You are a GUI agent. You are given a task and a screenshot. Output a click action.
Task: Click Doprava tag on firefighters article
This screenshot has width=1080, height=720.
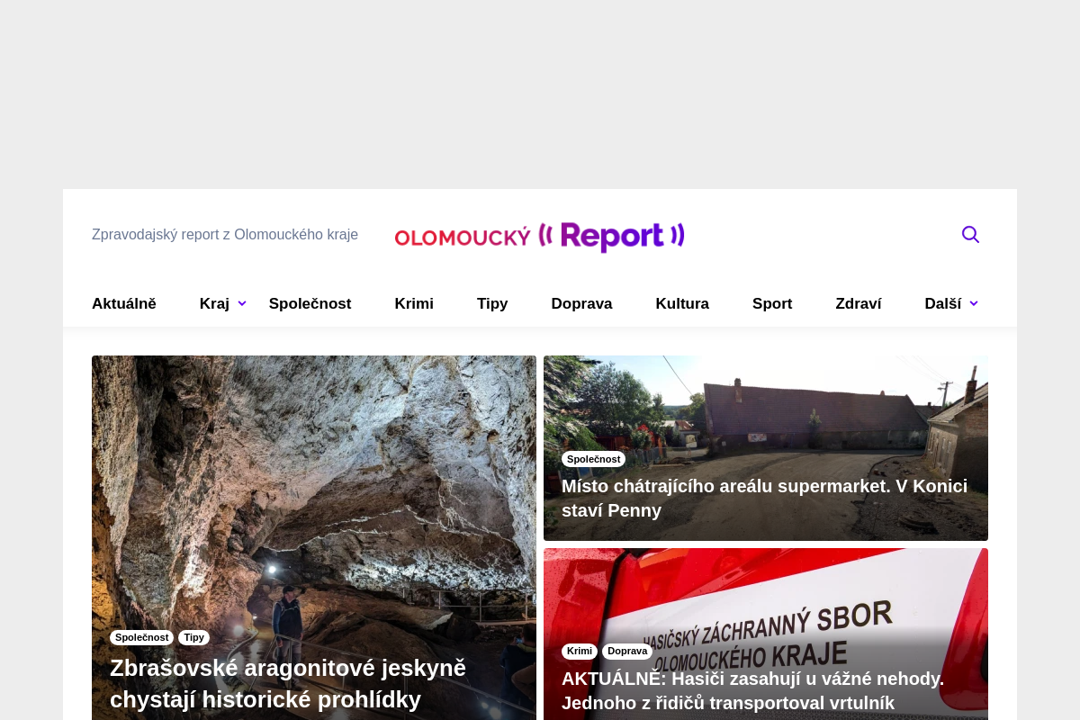pyautogui.click(x=627, y=651)
